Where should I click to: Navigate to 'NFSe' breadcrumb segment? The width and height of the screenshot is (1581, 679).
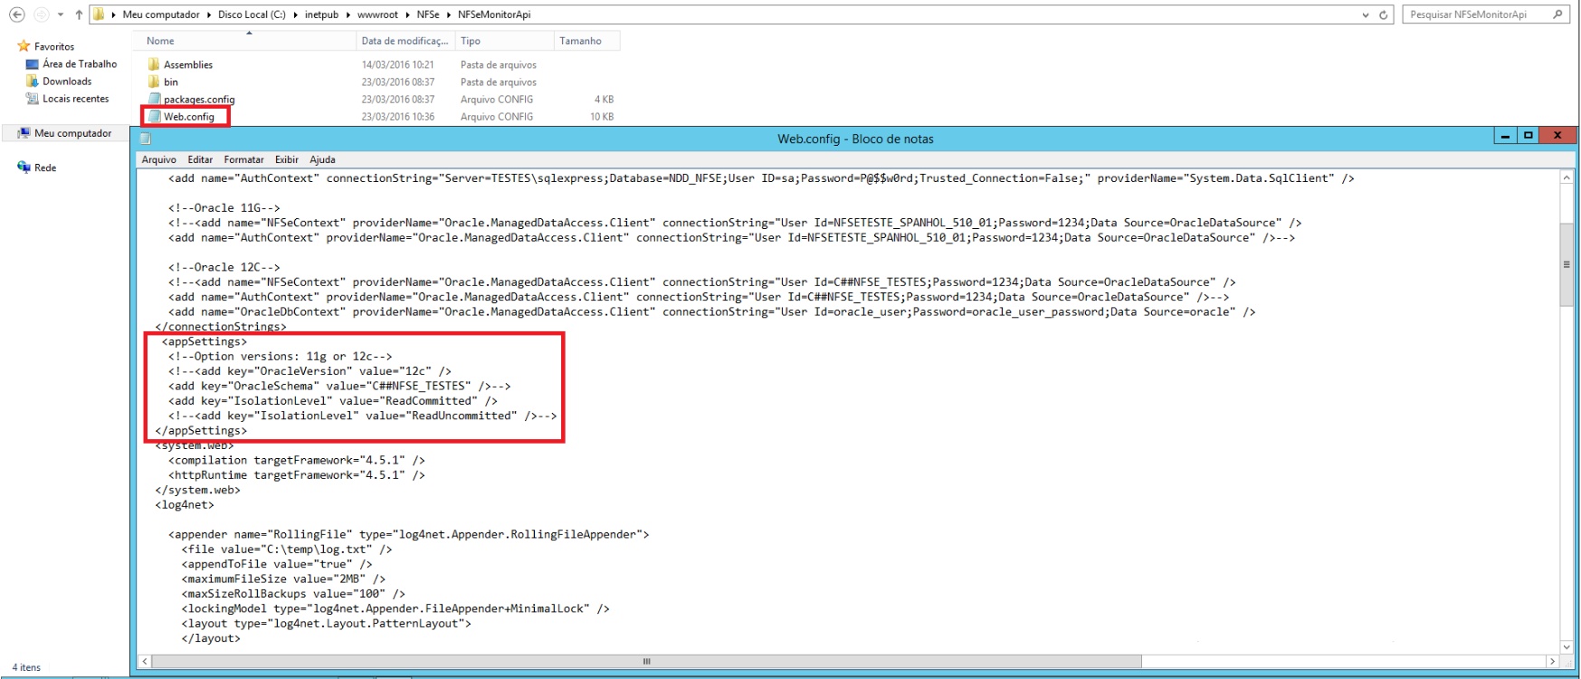(x=428, y=14)
